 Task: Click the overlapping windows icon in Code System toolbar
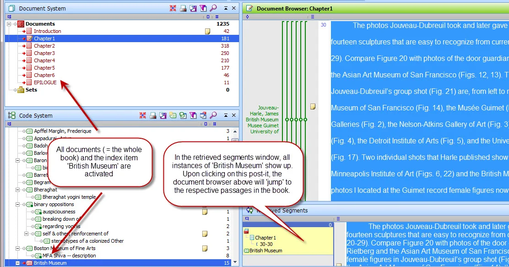[203, 115]
